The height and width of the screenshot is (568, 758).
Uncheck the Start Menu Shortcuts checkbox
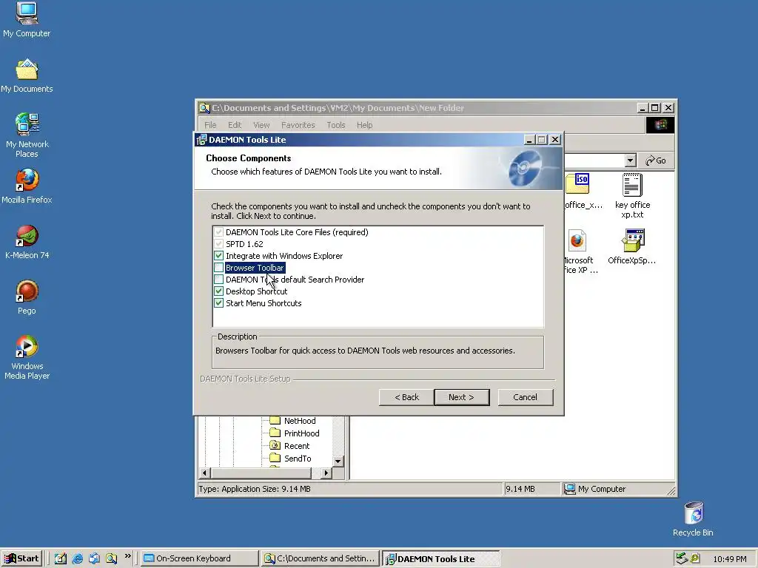click(218, 302)
